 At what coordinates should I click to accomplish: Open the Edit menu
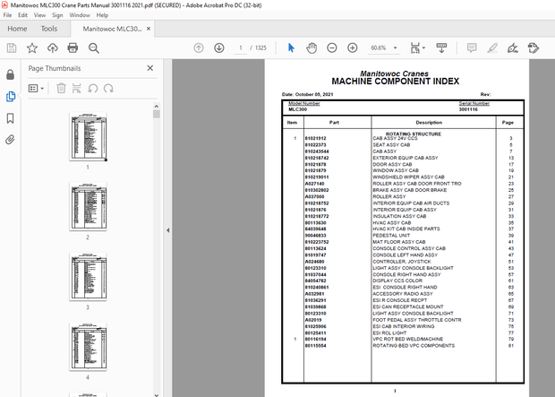tap(22, 15)
